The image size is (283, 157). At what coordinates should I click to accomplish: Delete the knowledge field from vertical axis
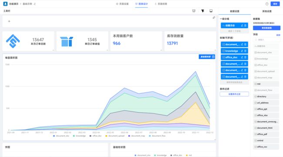pyautogui.click(x=245, y=51)
